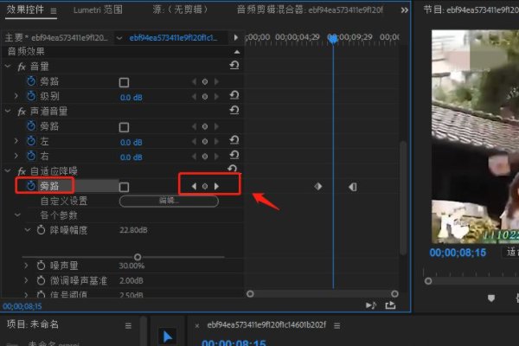The image size is (519, 346).
Task: Collapse the 音量 effect group
Action: (8, 67)
